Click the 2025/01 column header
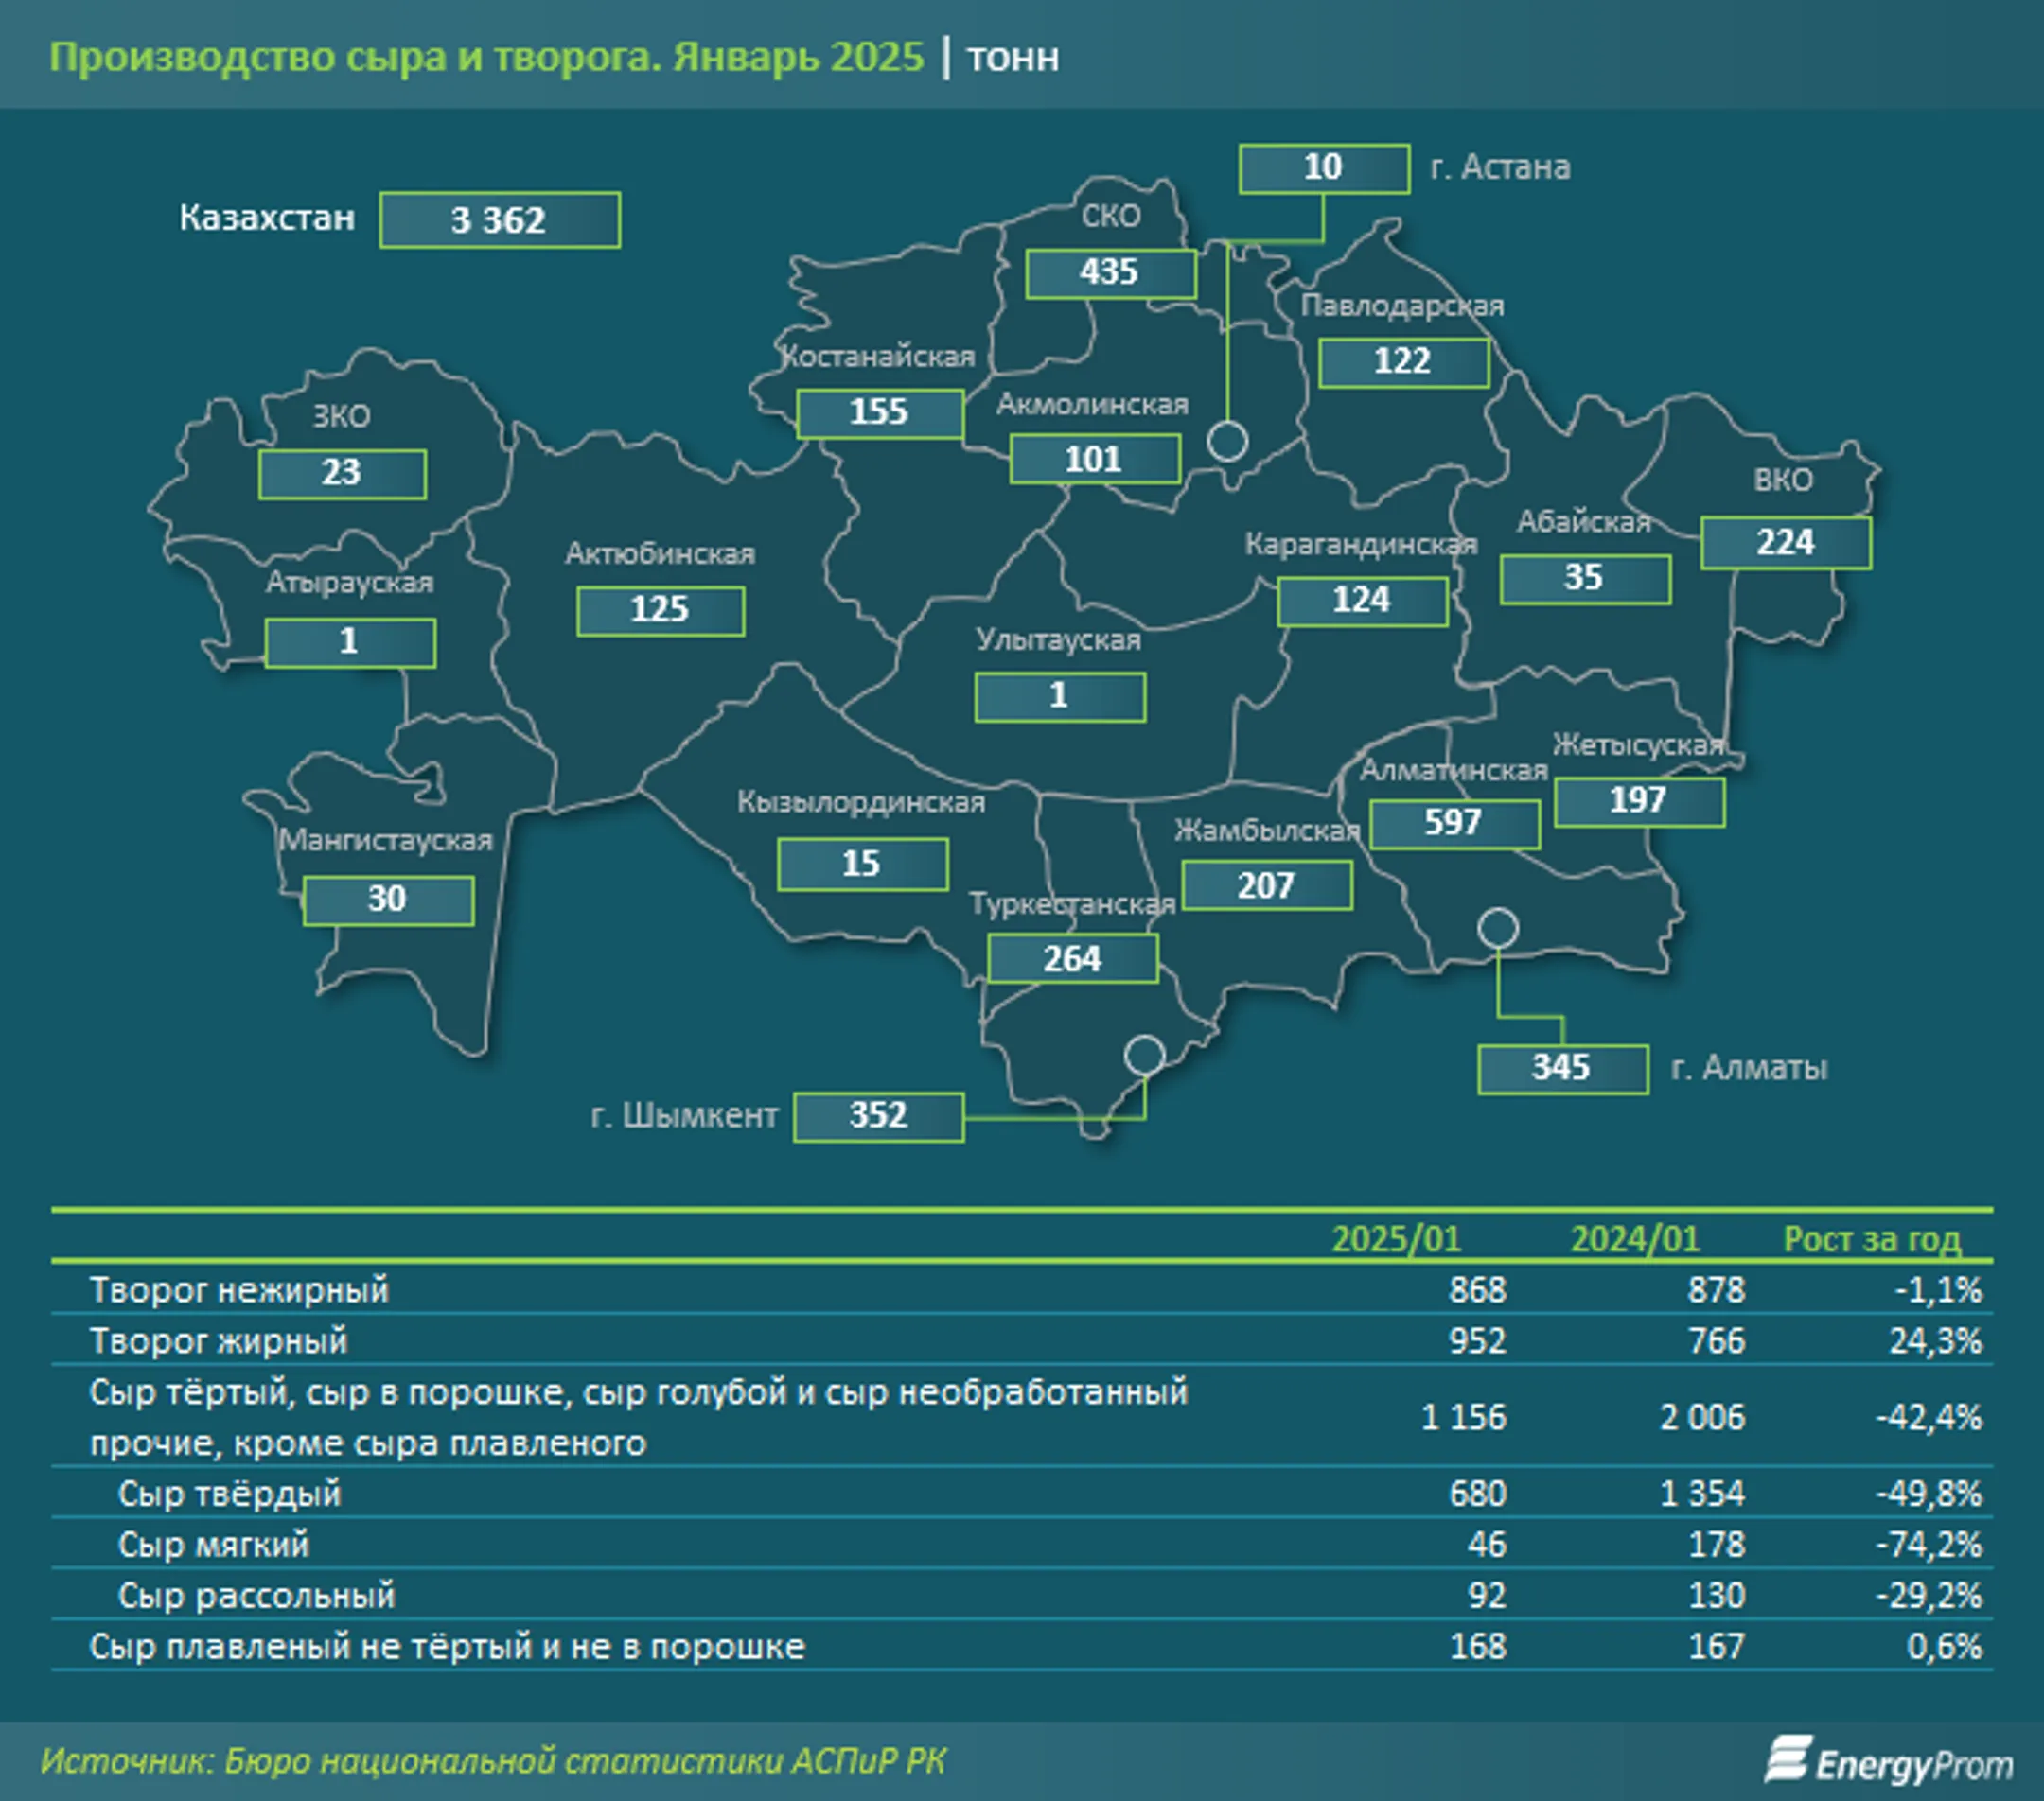This screenshot has width=2044, height=1801. coord(1396,1238)
